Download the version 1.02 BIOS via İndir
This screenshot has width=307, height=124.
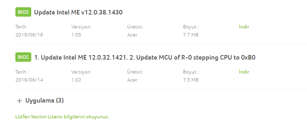[244, 72]
